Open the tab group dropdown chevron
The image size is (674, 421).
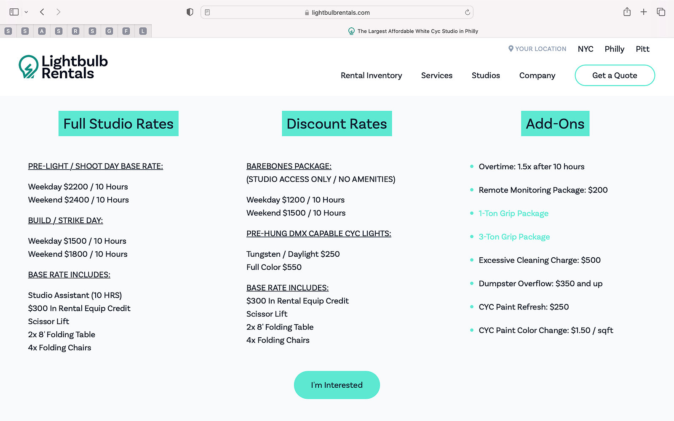(x=26, y=12)
